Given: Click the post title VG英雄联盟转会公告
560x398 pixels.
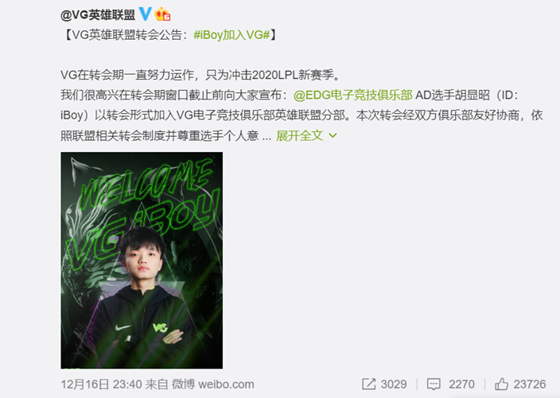Looking at the screenshot, I should coord(126,35).
